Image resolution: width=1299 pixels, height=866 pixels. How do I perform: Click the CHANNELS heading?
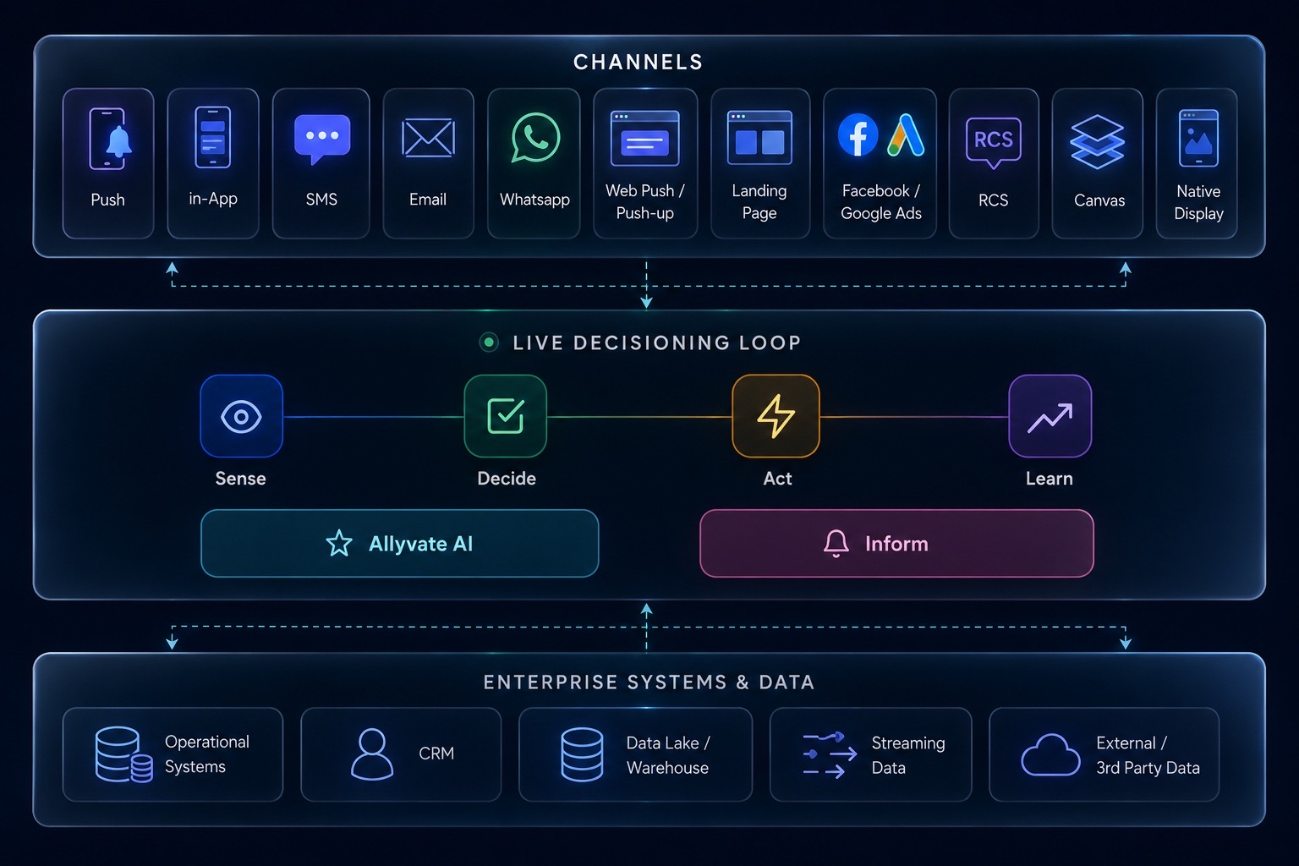point(639,62)
